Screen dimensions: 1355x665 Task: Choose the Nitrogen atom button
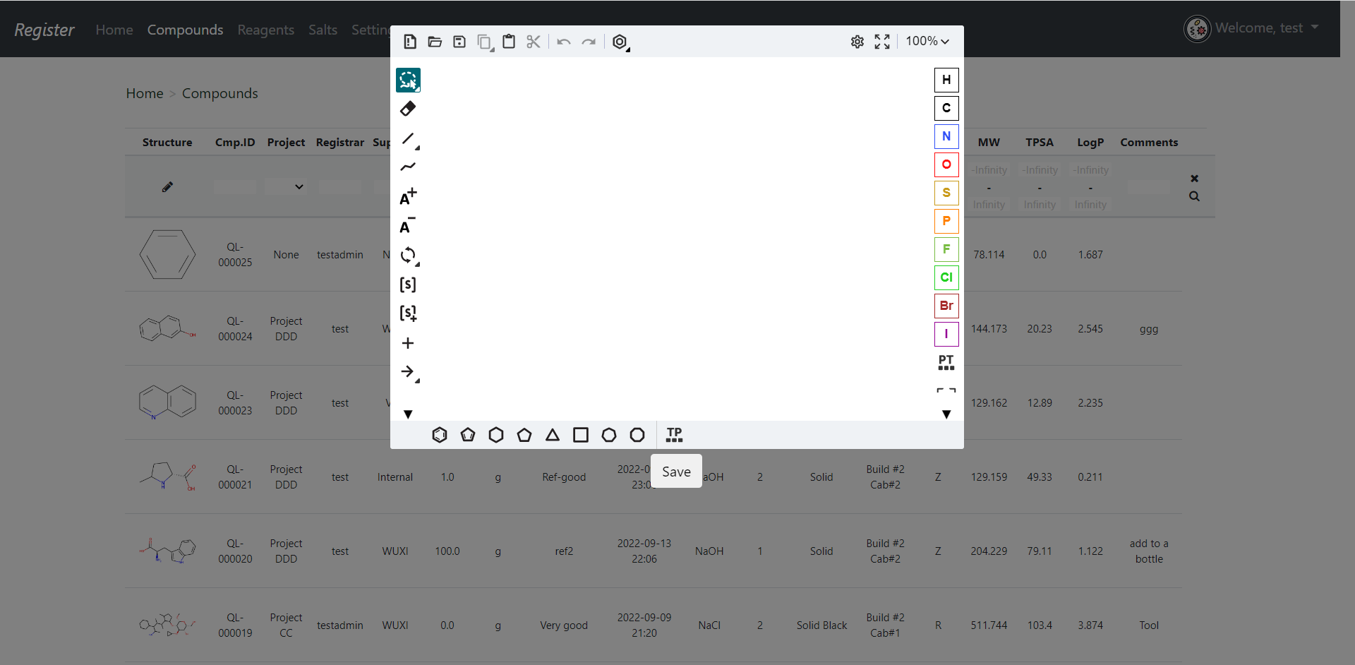(946, 136)
